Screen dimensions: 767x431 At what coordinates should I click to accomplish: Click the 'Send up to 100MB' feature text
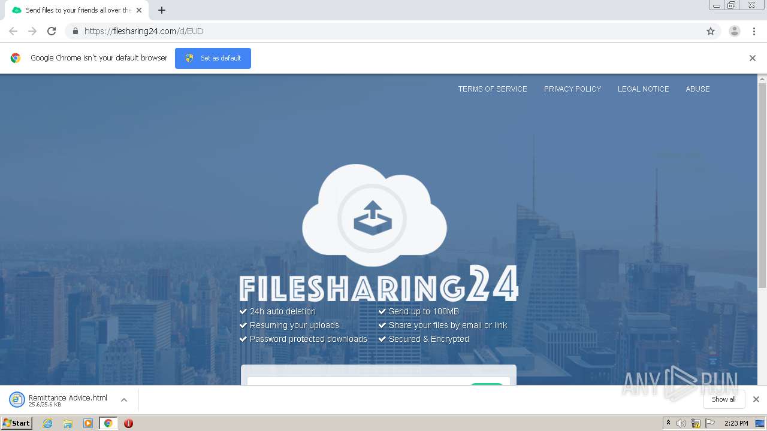(x=424, y=311)
